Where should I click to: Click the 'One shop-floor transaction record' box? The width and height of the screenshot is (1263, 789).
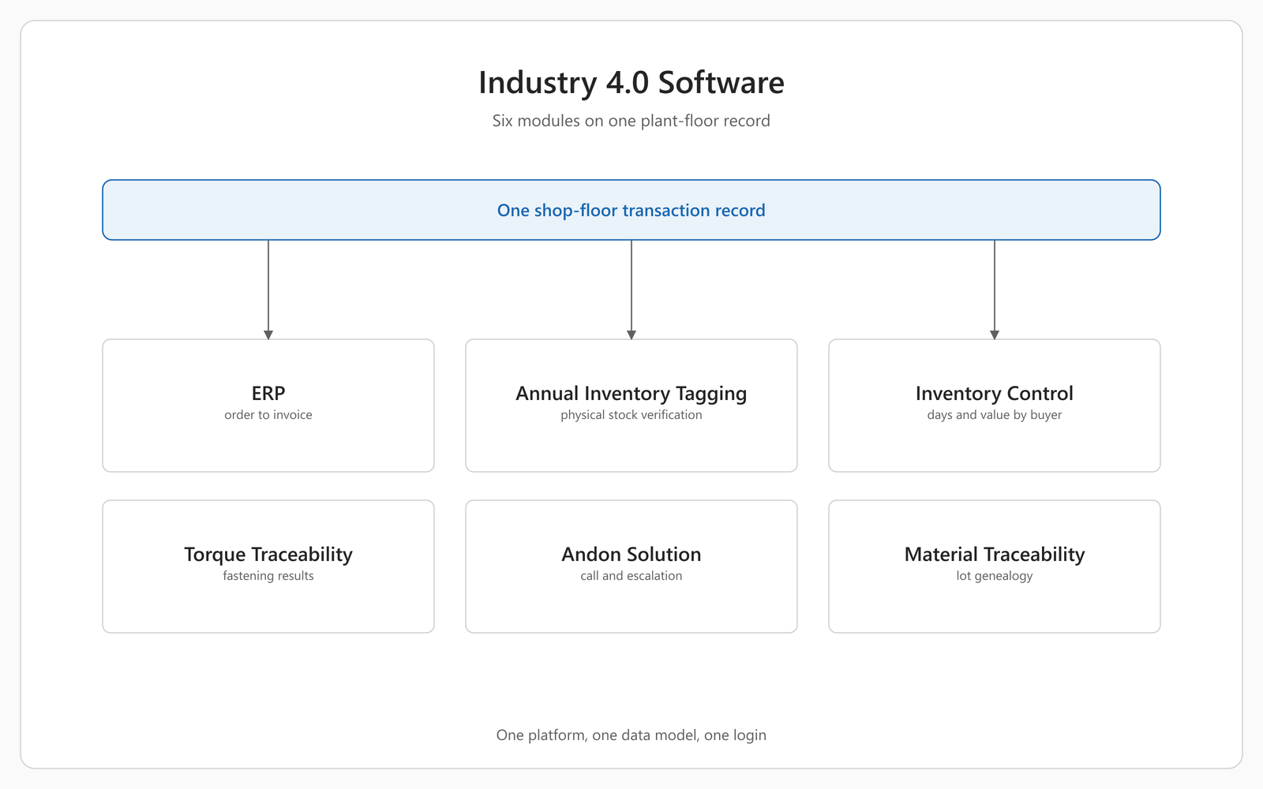[631, 210]
